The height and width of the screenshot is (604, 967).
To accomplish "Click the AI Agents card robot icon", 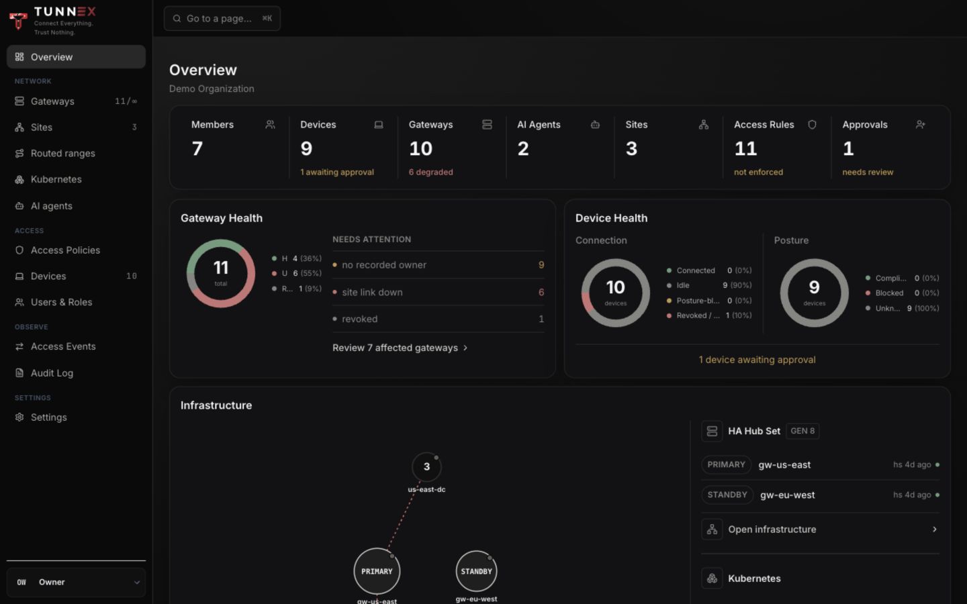I will [595, 125].
